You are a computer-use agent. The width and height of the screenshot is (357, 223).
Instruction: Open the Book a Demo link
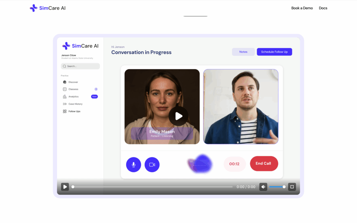(x=302, y=8)
